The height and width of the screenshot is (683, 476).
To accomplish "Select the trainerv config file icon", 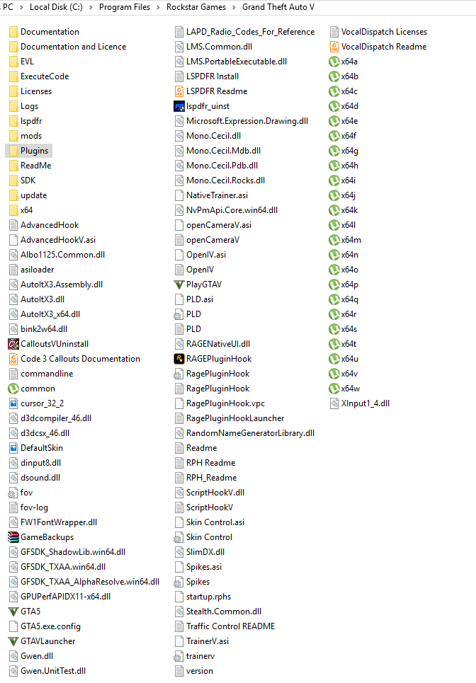I will [x=178, y=656].
